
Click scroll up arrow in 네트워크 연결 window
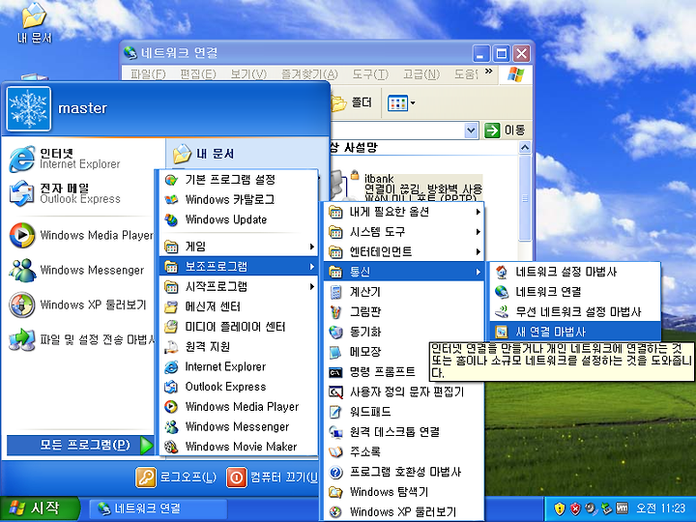click(x=525, y=147)
